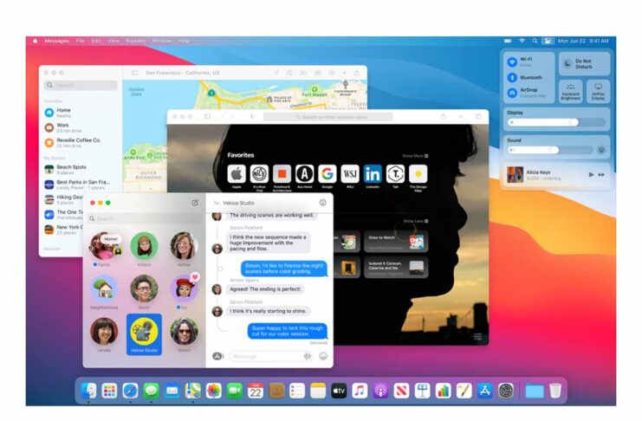The height and width of the screenshot is (421, 642).
Task: Open Finder from the Dock
Action: tap(88, 391)
